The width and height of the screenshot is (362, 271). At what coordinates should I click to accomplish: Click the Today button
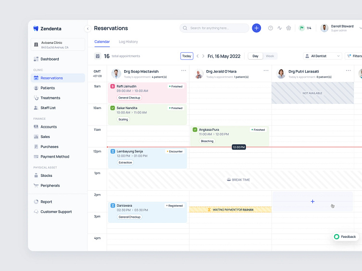187,56
